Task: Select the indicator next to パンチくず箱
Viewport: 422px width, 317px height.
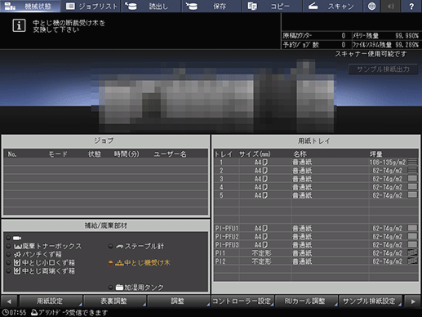Action: click(x=8, y=254)
